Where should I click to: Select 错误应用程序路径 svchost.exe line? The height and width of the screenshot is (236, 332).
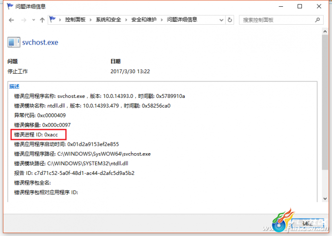[82, 154]
